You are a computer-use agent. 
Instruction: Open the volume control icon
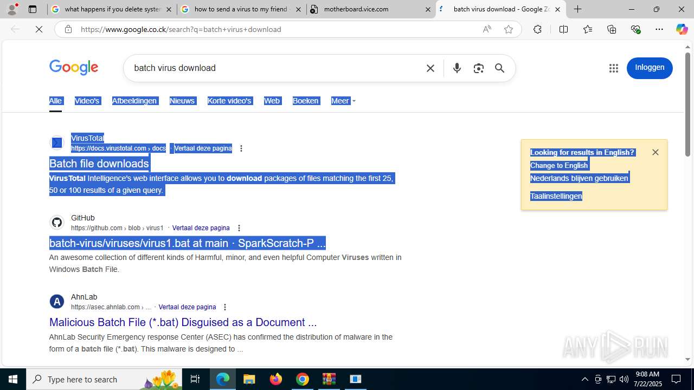(x=624, y=379)
